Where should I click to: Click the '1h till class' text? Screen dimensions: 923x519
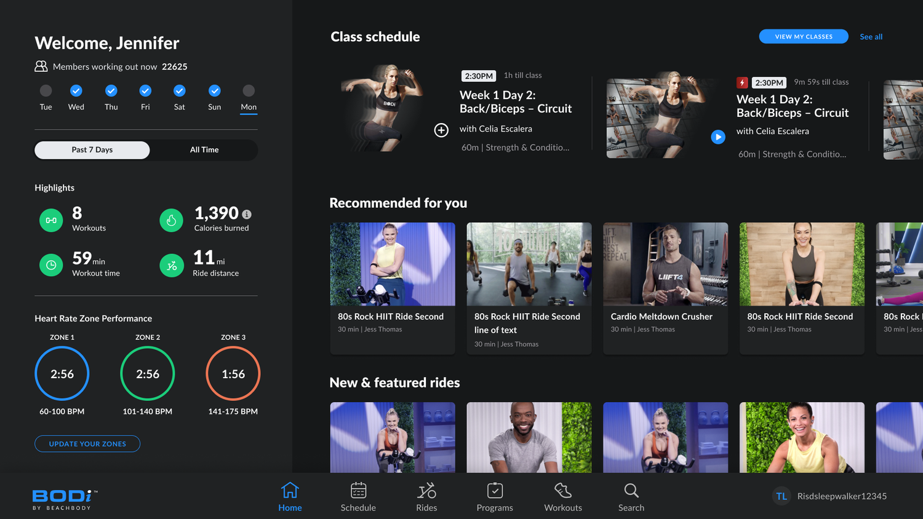point(523,76)
